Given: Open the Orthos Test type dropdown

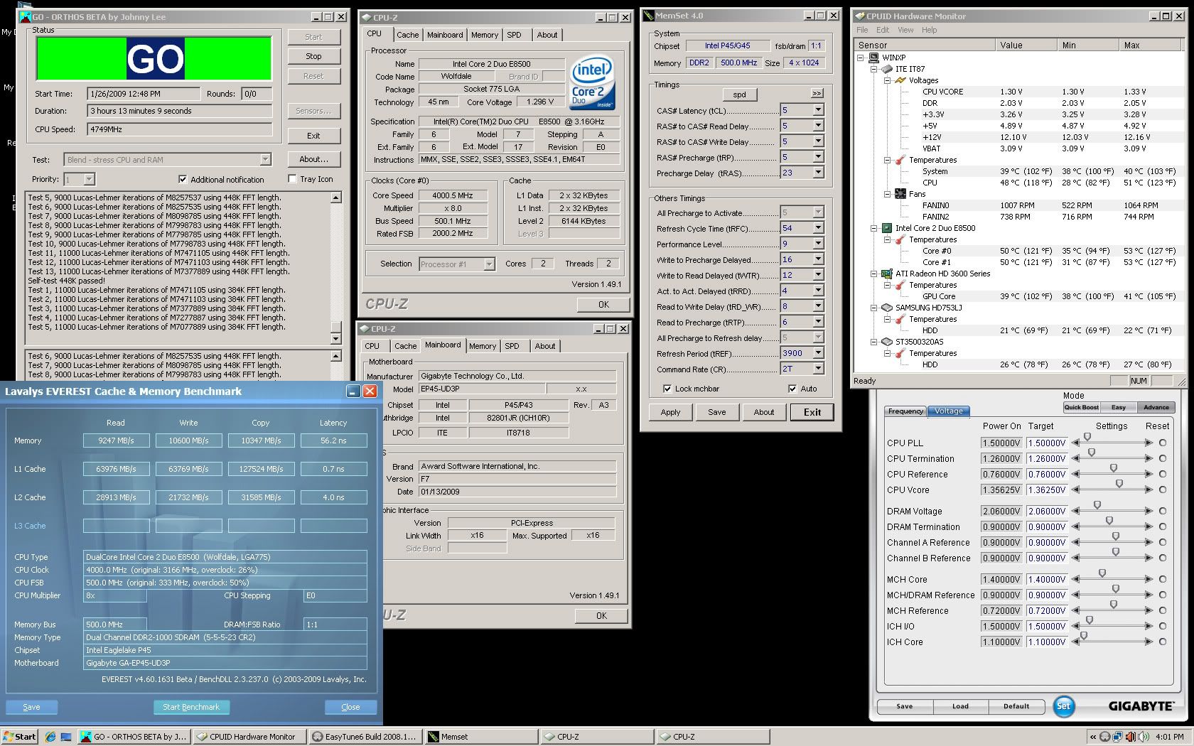Looking at the screenshot, I should pyautogui.click(x=265, y=160).
